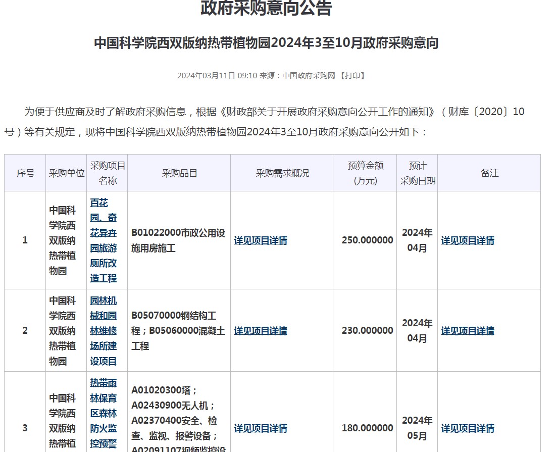Viewport: 556px width, 452px height.
Task: Click the 打印 print link
Action: [352, 76]
